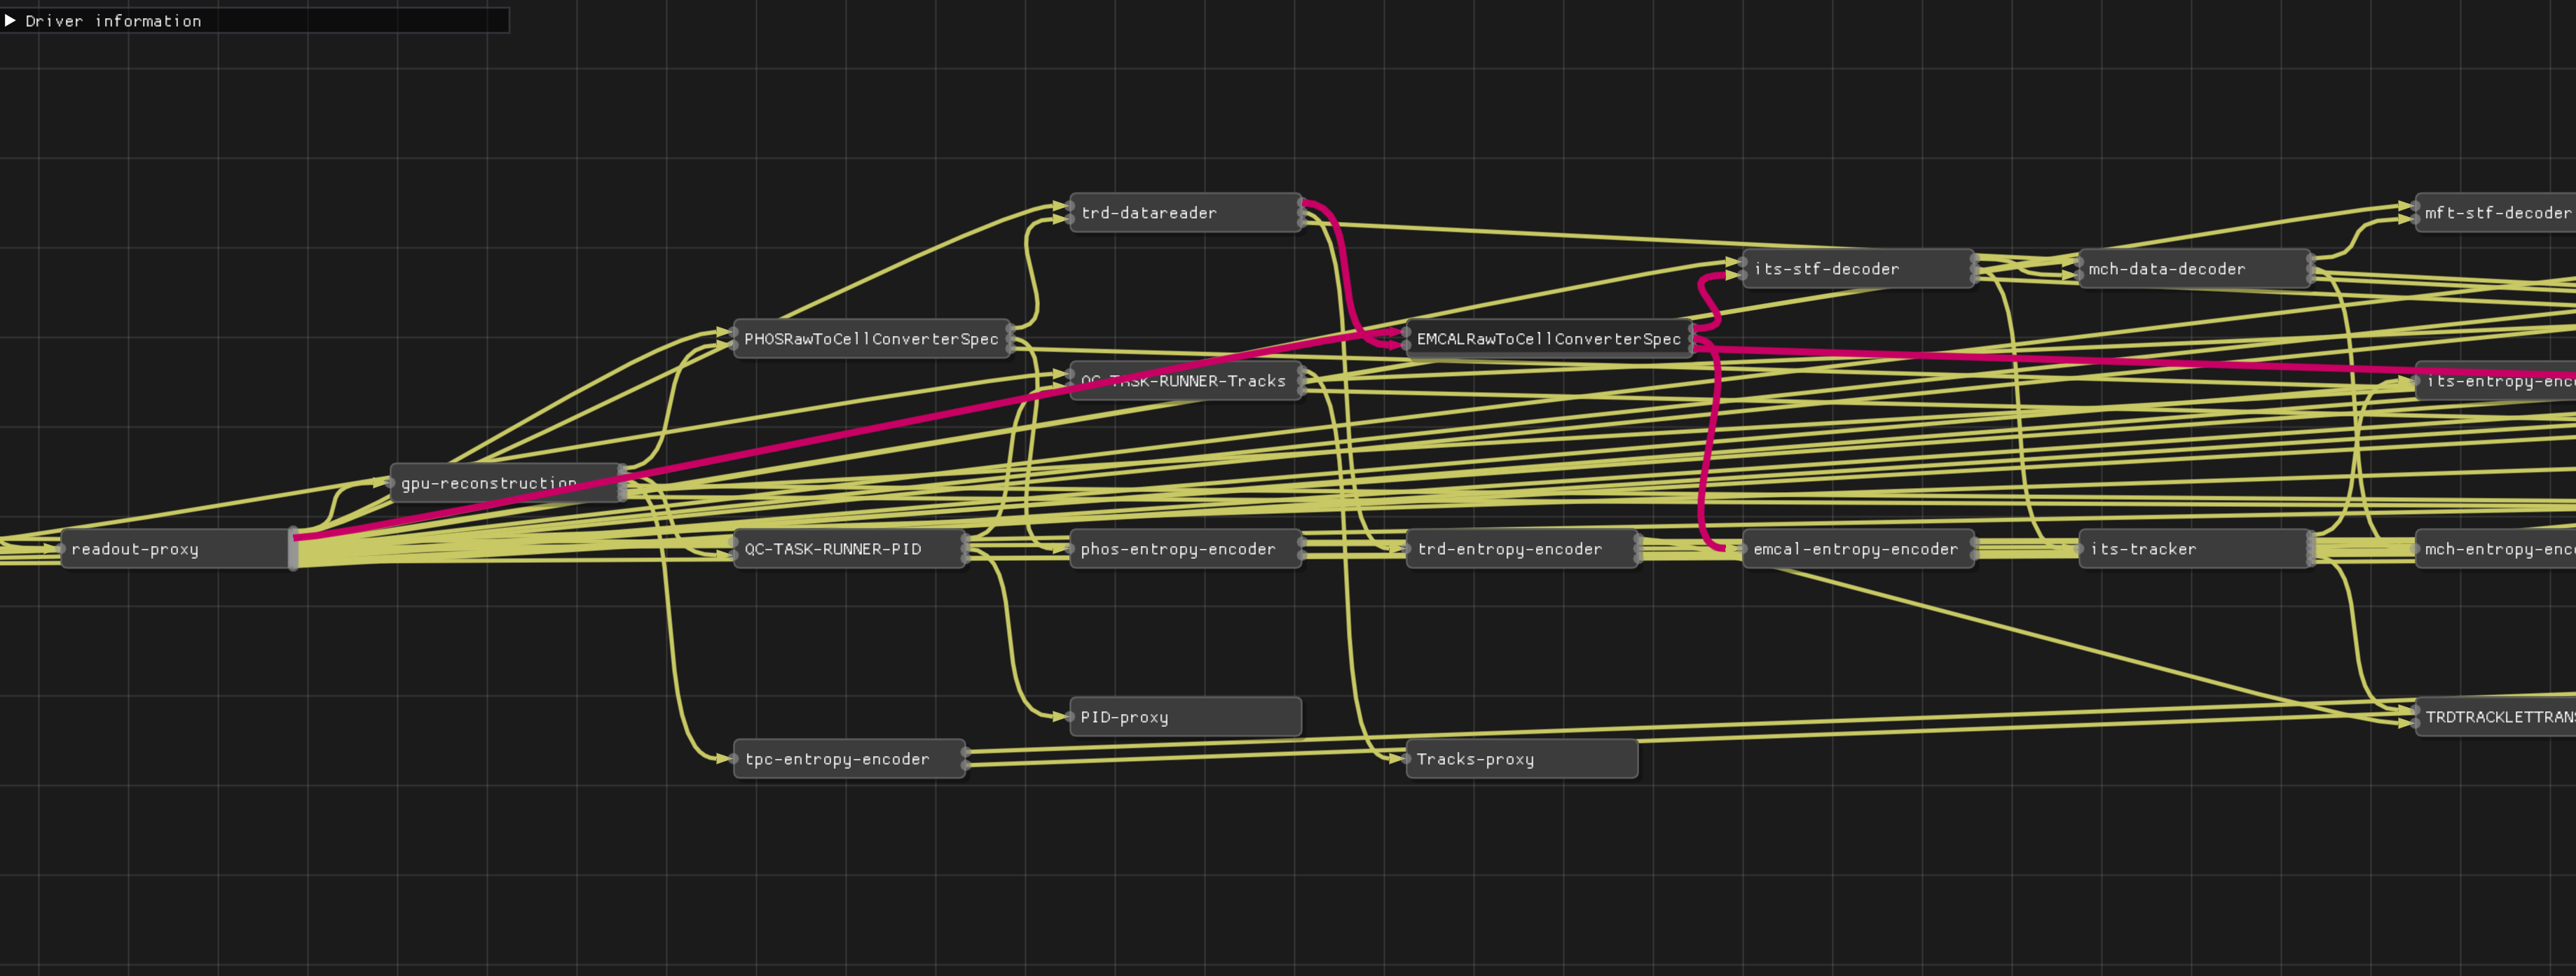Click the trd-datareader node
The height and width of the screenshot is (976, 2576).
point(1184,213)
